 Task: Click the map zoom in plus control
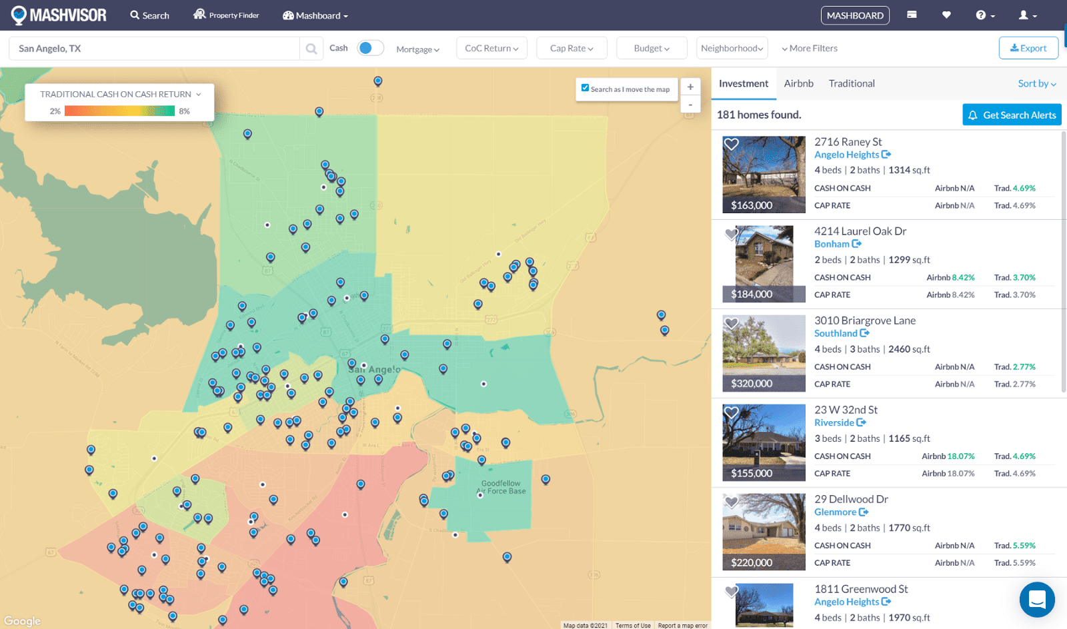point(690,87)
